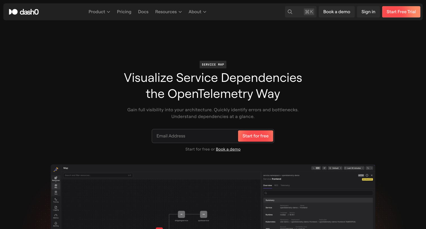Select the quoteservice node on map
Screen dimensions: 426x229
coord(203,214)
